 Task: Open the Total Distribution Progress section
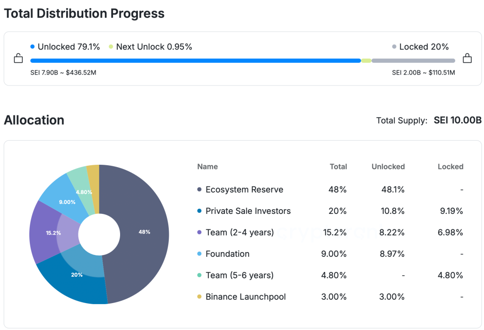pos(84,13)
